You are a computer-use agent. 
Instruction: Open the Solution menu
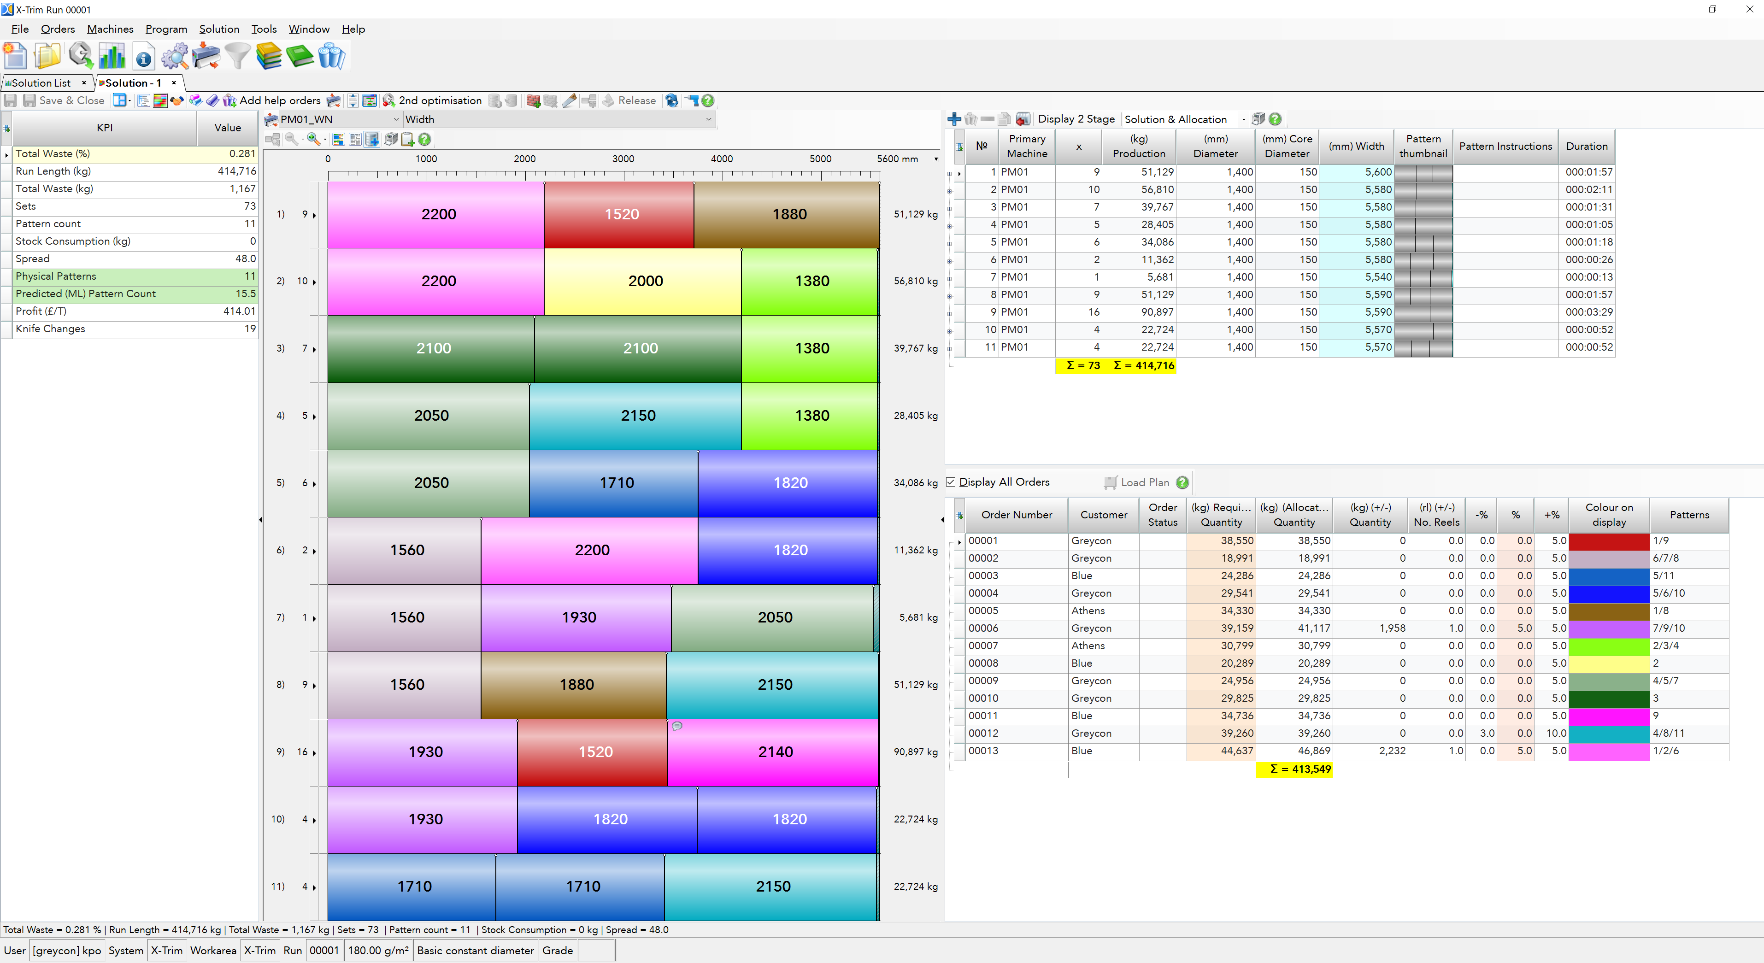[x=219, y=29]
